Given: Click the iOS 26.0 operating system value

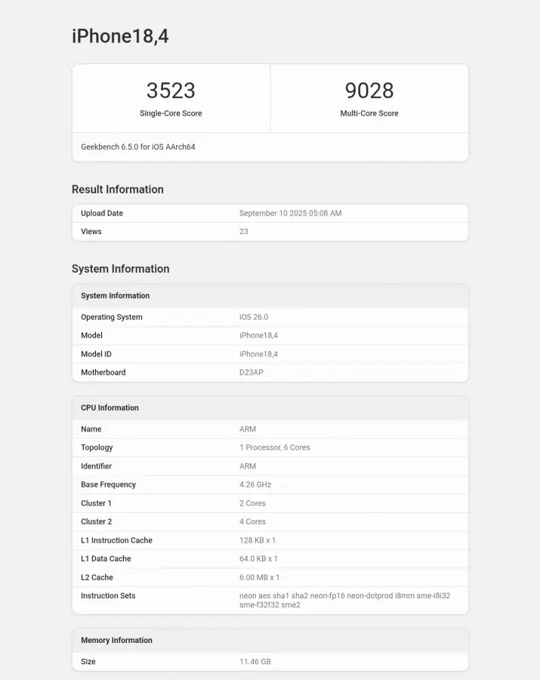Looking at the screenshot, I should point(254,317).
